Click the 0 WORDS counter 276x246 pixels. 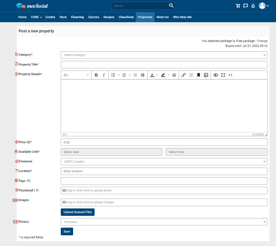(258, 134)
